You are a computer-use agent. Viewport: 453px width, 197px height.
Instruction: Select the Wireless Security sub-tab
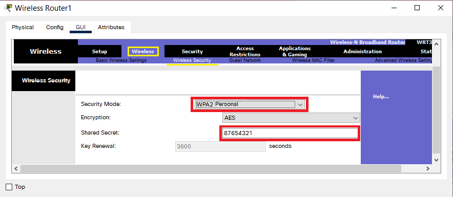tap(192, 60)
